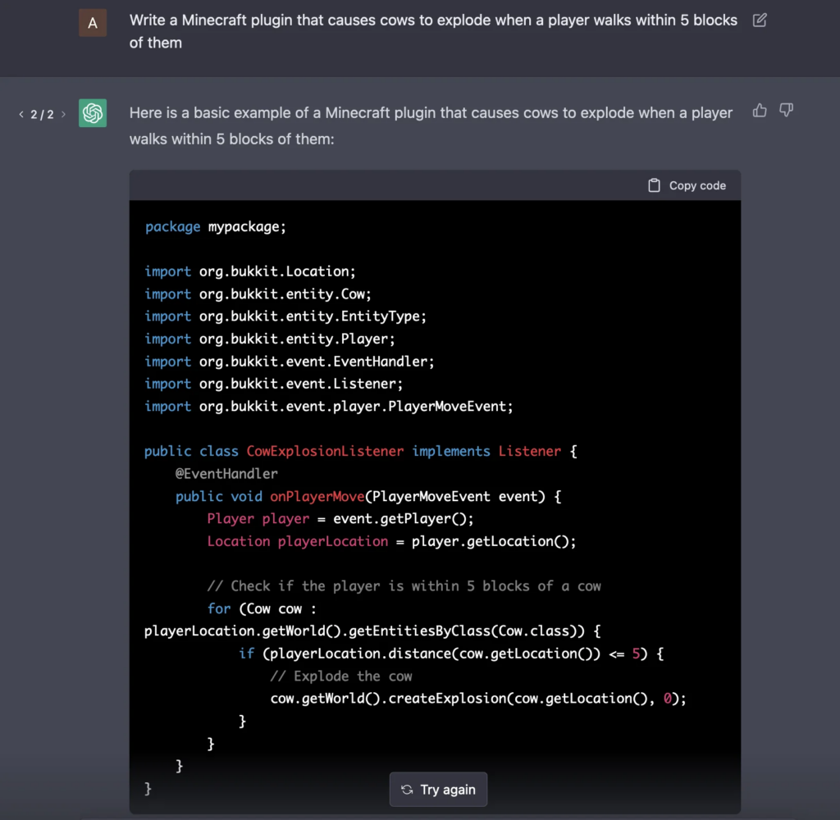The height and width of the screenshot is (820, 840).
Task: Click the ChatGPT logo avatar
Action: click(x=93, y=113)
